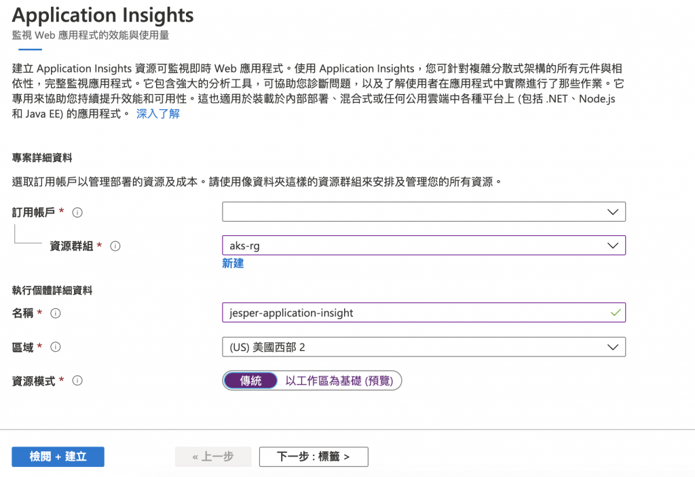Select 傳統 resource mode
Image resolution: width=695 pixels, height=477 pixels.
250,381
